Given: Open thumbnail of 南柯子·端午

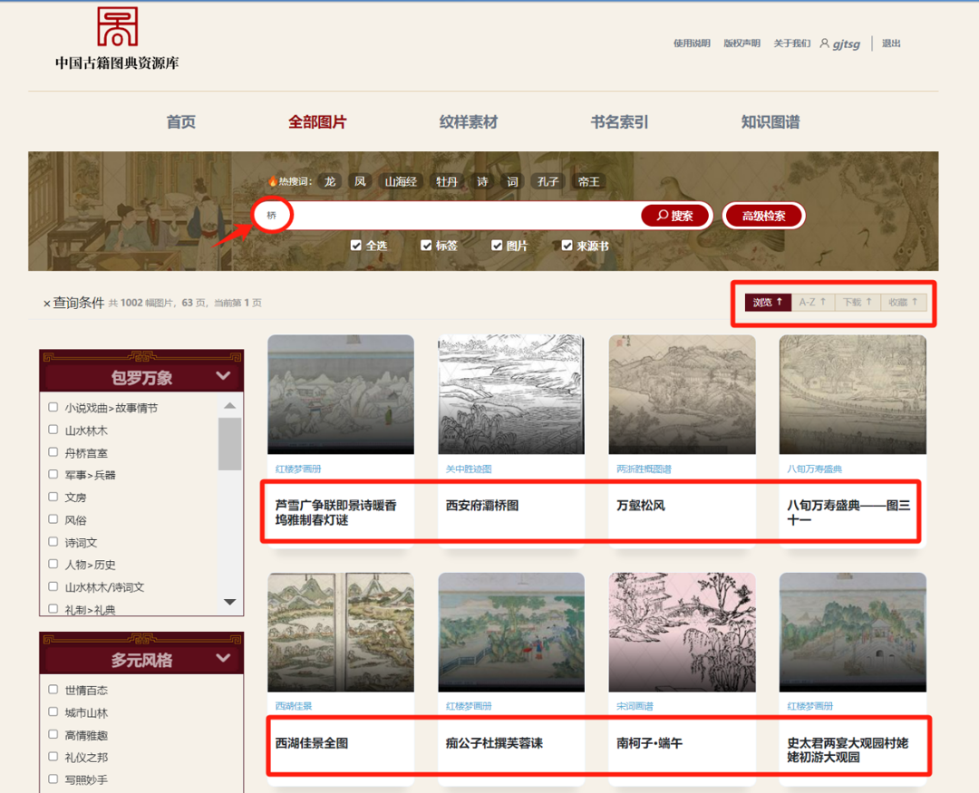Looking at the screenshot, I should point(682,632).
